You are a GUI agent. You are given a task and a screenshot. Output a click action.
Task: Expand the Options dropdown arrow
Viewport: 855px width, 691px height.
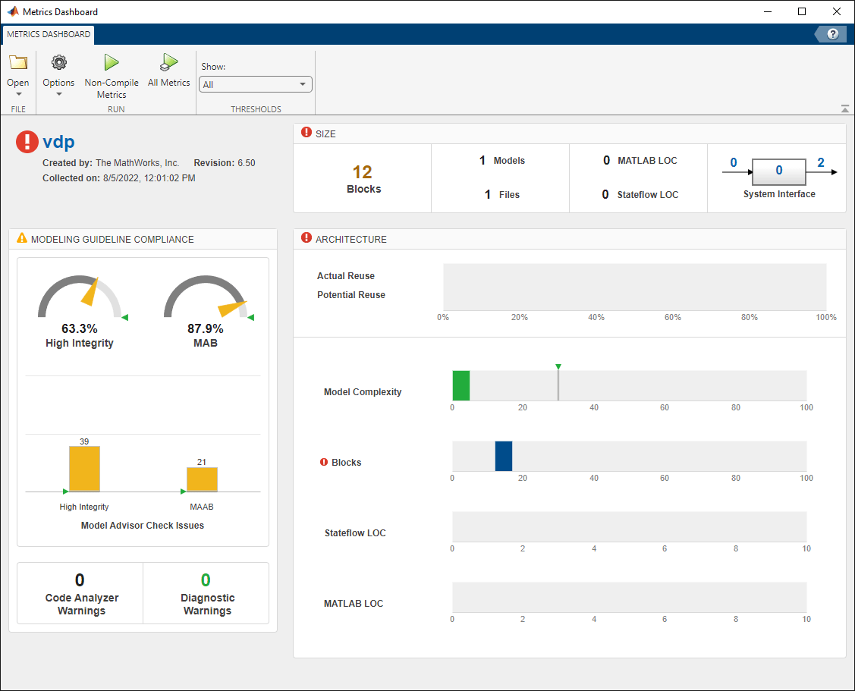[58, 95]
